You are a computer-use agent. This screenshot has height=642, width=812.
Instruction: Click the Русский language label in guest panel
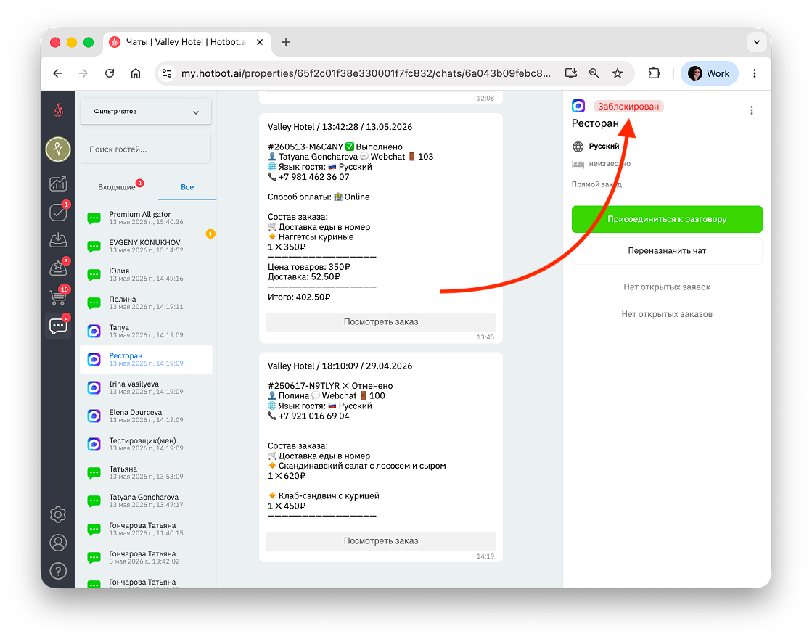604,147
